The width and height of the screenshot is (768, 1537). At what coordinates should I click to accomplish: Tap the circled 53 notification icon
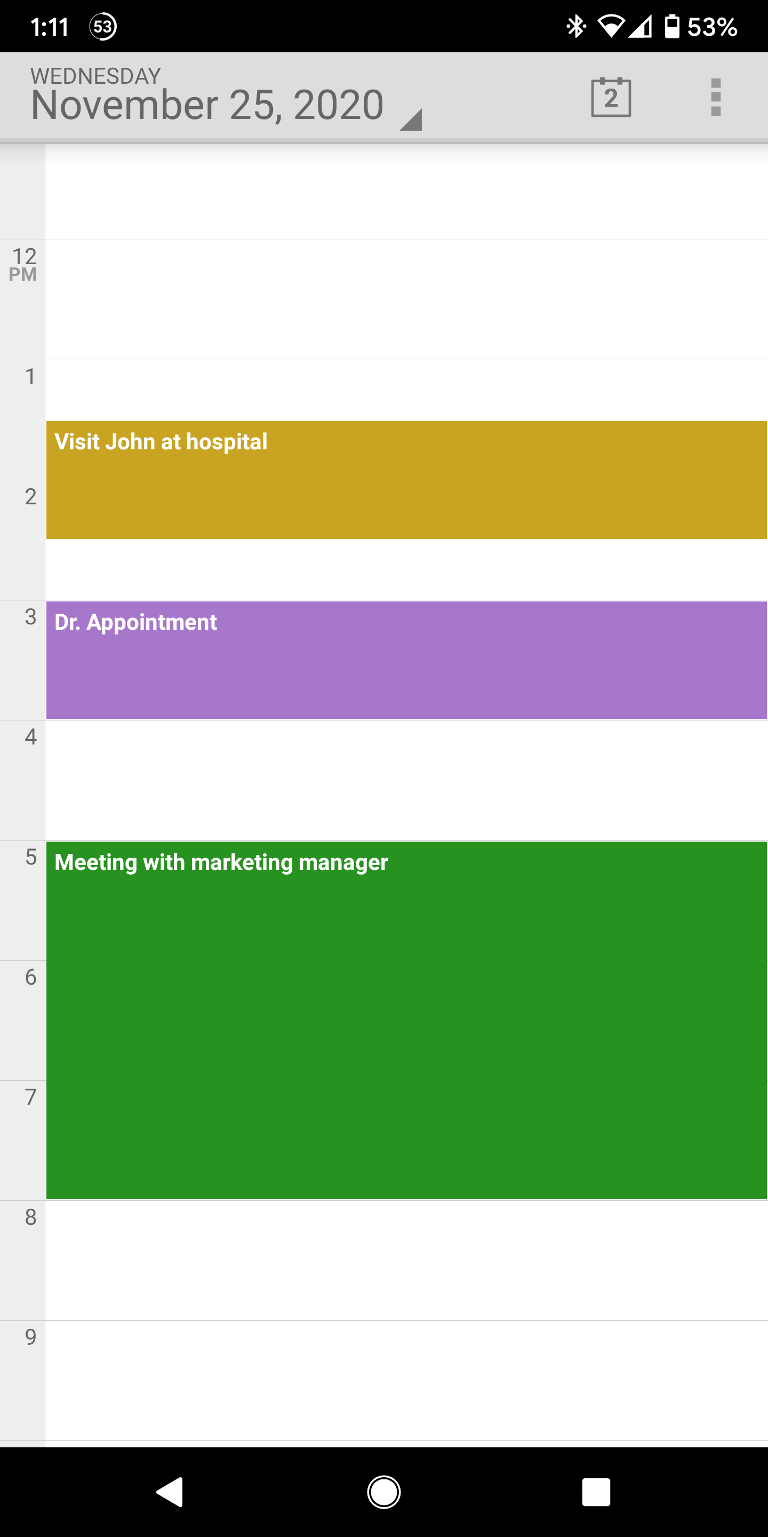pyautogui.click(x=102, y=26)
